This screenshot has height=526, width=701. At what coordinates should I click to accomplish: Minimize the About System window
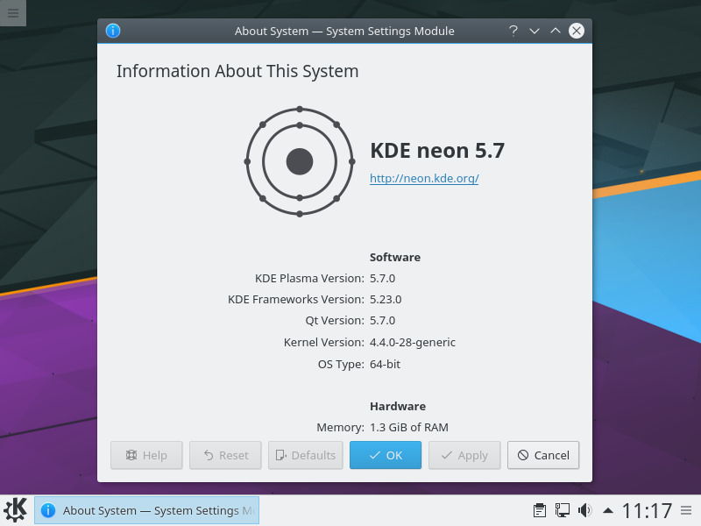535,31
